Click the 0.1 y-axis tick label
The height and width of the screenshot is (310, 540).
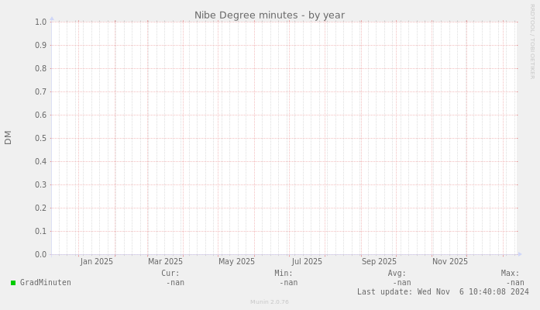coord(40,231)
